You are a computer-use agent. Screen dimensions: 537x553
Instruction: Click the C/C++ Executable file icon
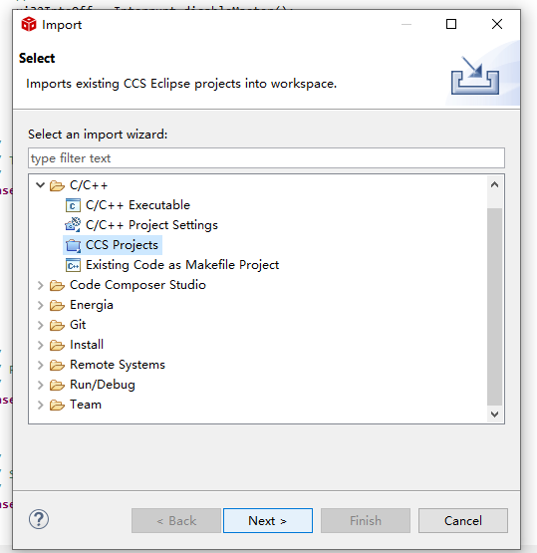[73, 205]
